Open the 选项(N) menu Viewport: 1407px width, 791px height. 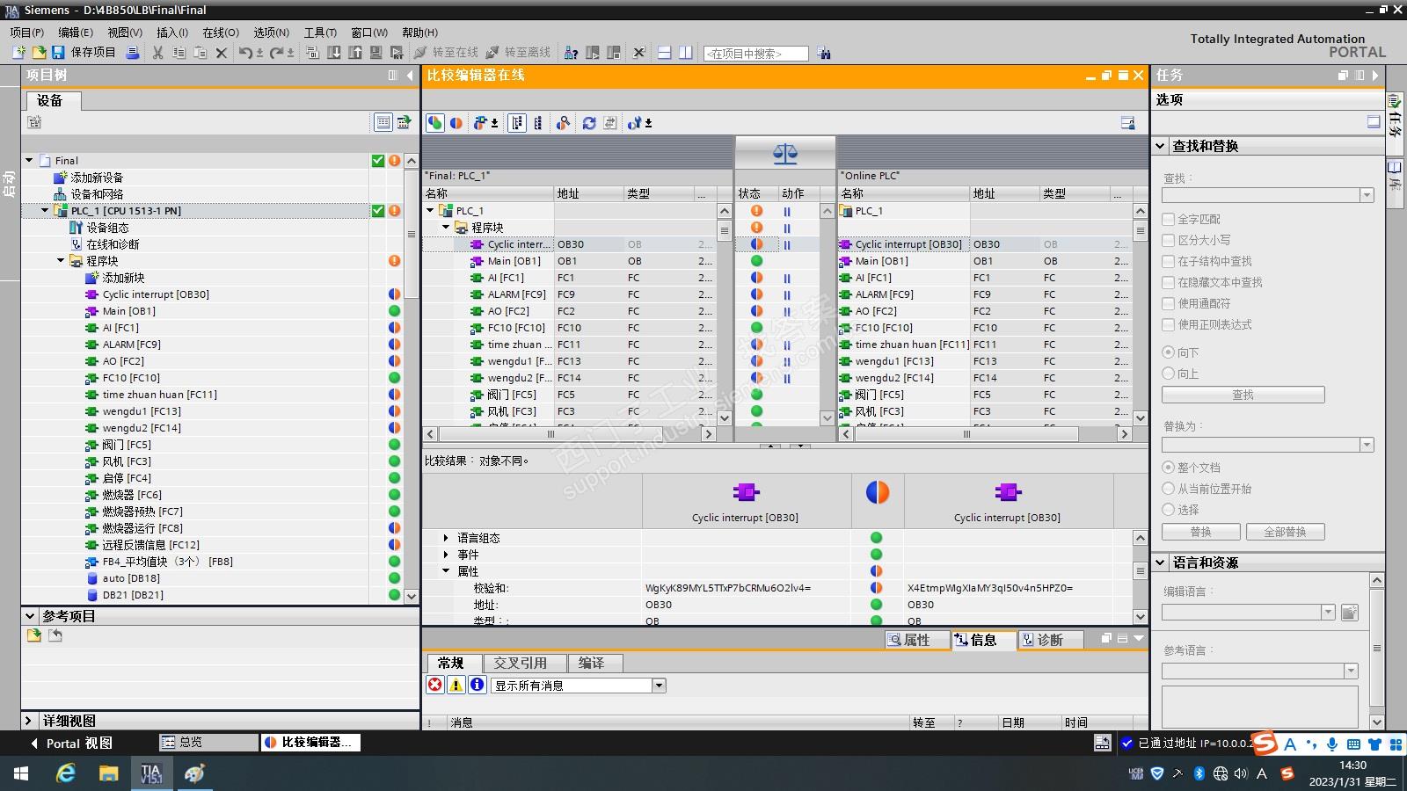pyautogui.click(x=271, y=33)
